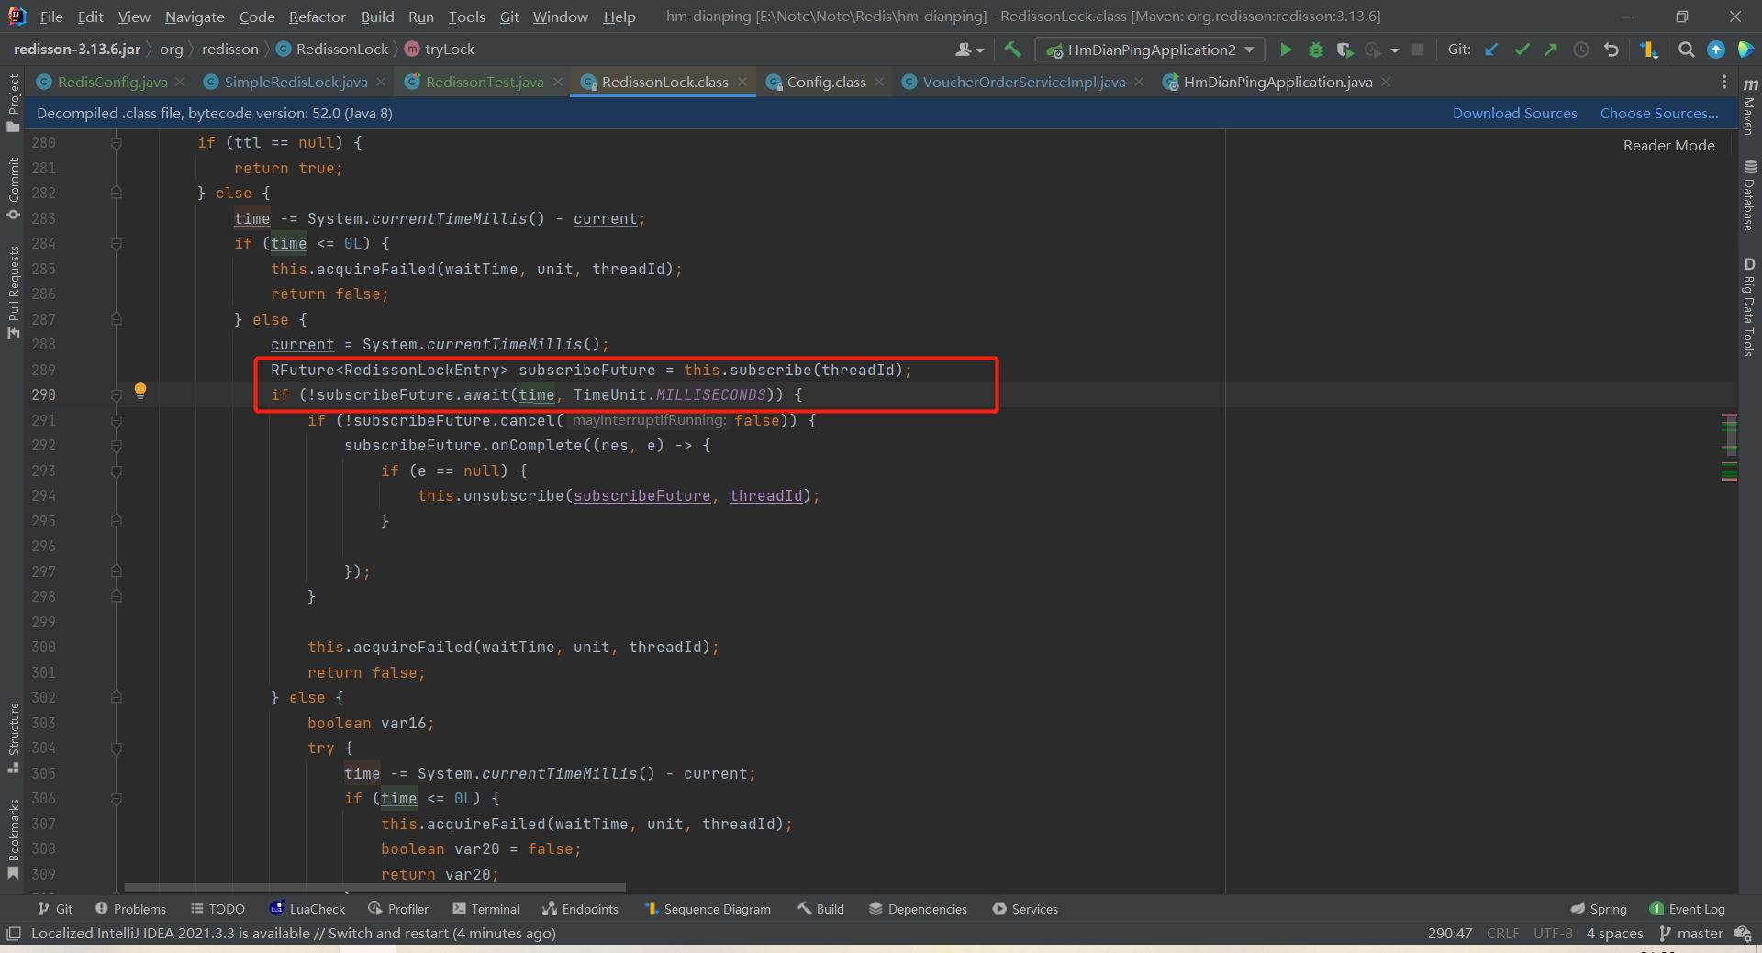
Task: Click the RedissonLock breadcrumb
Action: (x=332, y=49)
